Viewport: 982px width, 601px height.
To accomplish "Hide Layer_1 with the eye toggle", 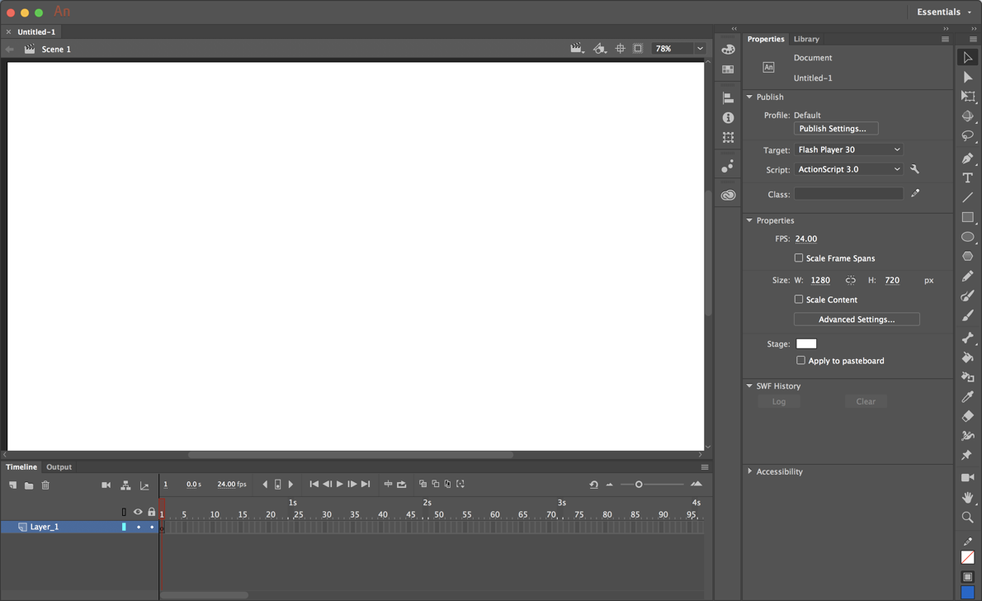I will click(138, 527).
